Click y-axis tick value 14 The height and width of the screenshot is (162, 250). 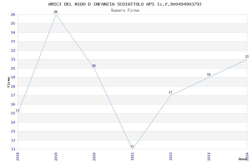pyautogui.click(x=13, y=122)
